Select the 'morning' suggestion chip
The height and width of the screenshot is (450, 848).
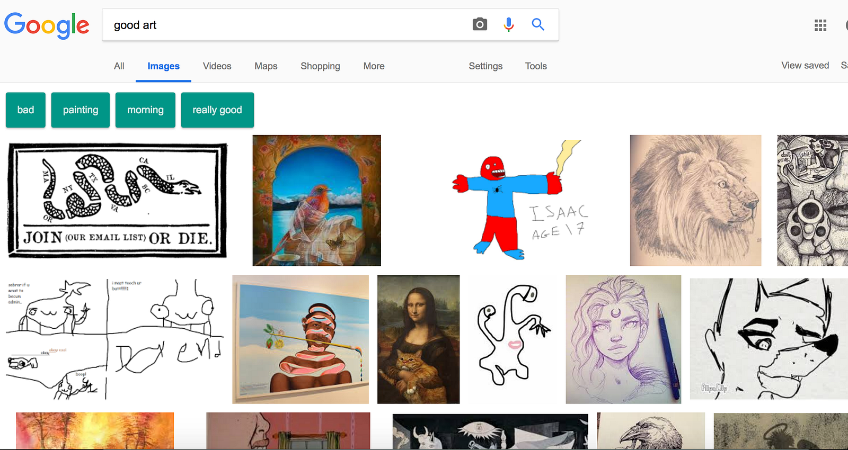(x=145, y=110)
